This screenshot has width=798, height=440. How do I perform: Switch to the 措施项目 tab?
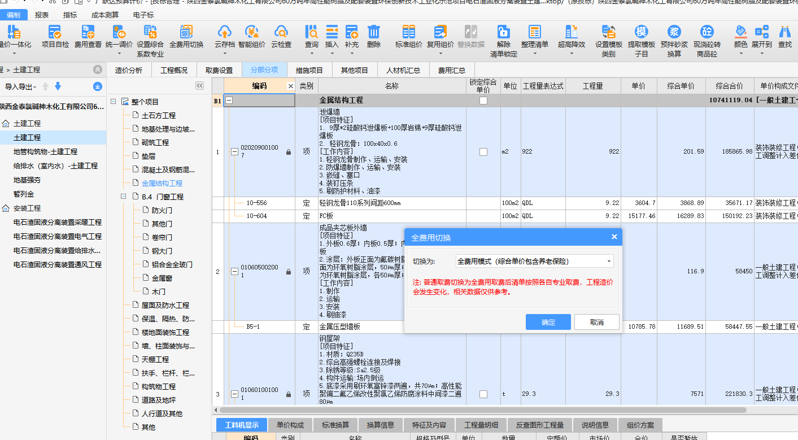(x=309, y=70)
